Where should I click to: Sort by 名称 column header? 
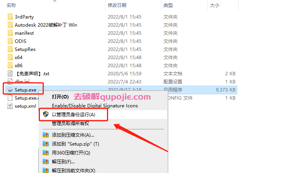[11, 5]
